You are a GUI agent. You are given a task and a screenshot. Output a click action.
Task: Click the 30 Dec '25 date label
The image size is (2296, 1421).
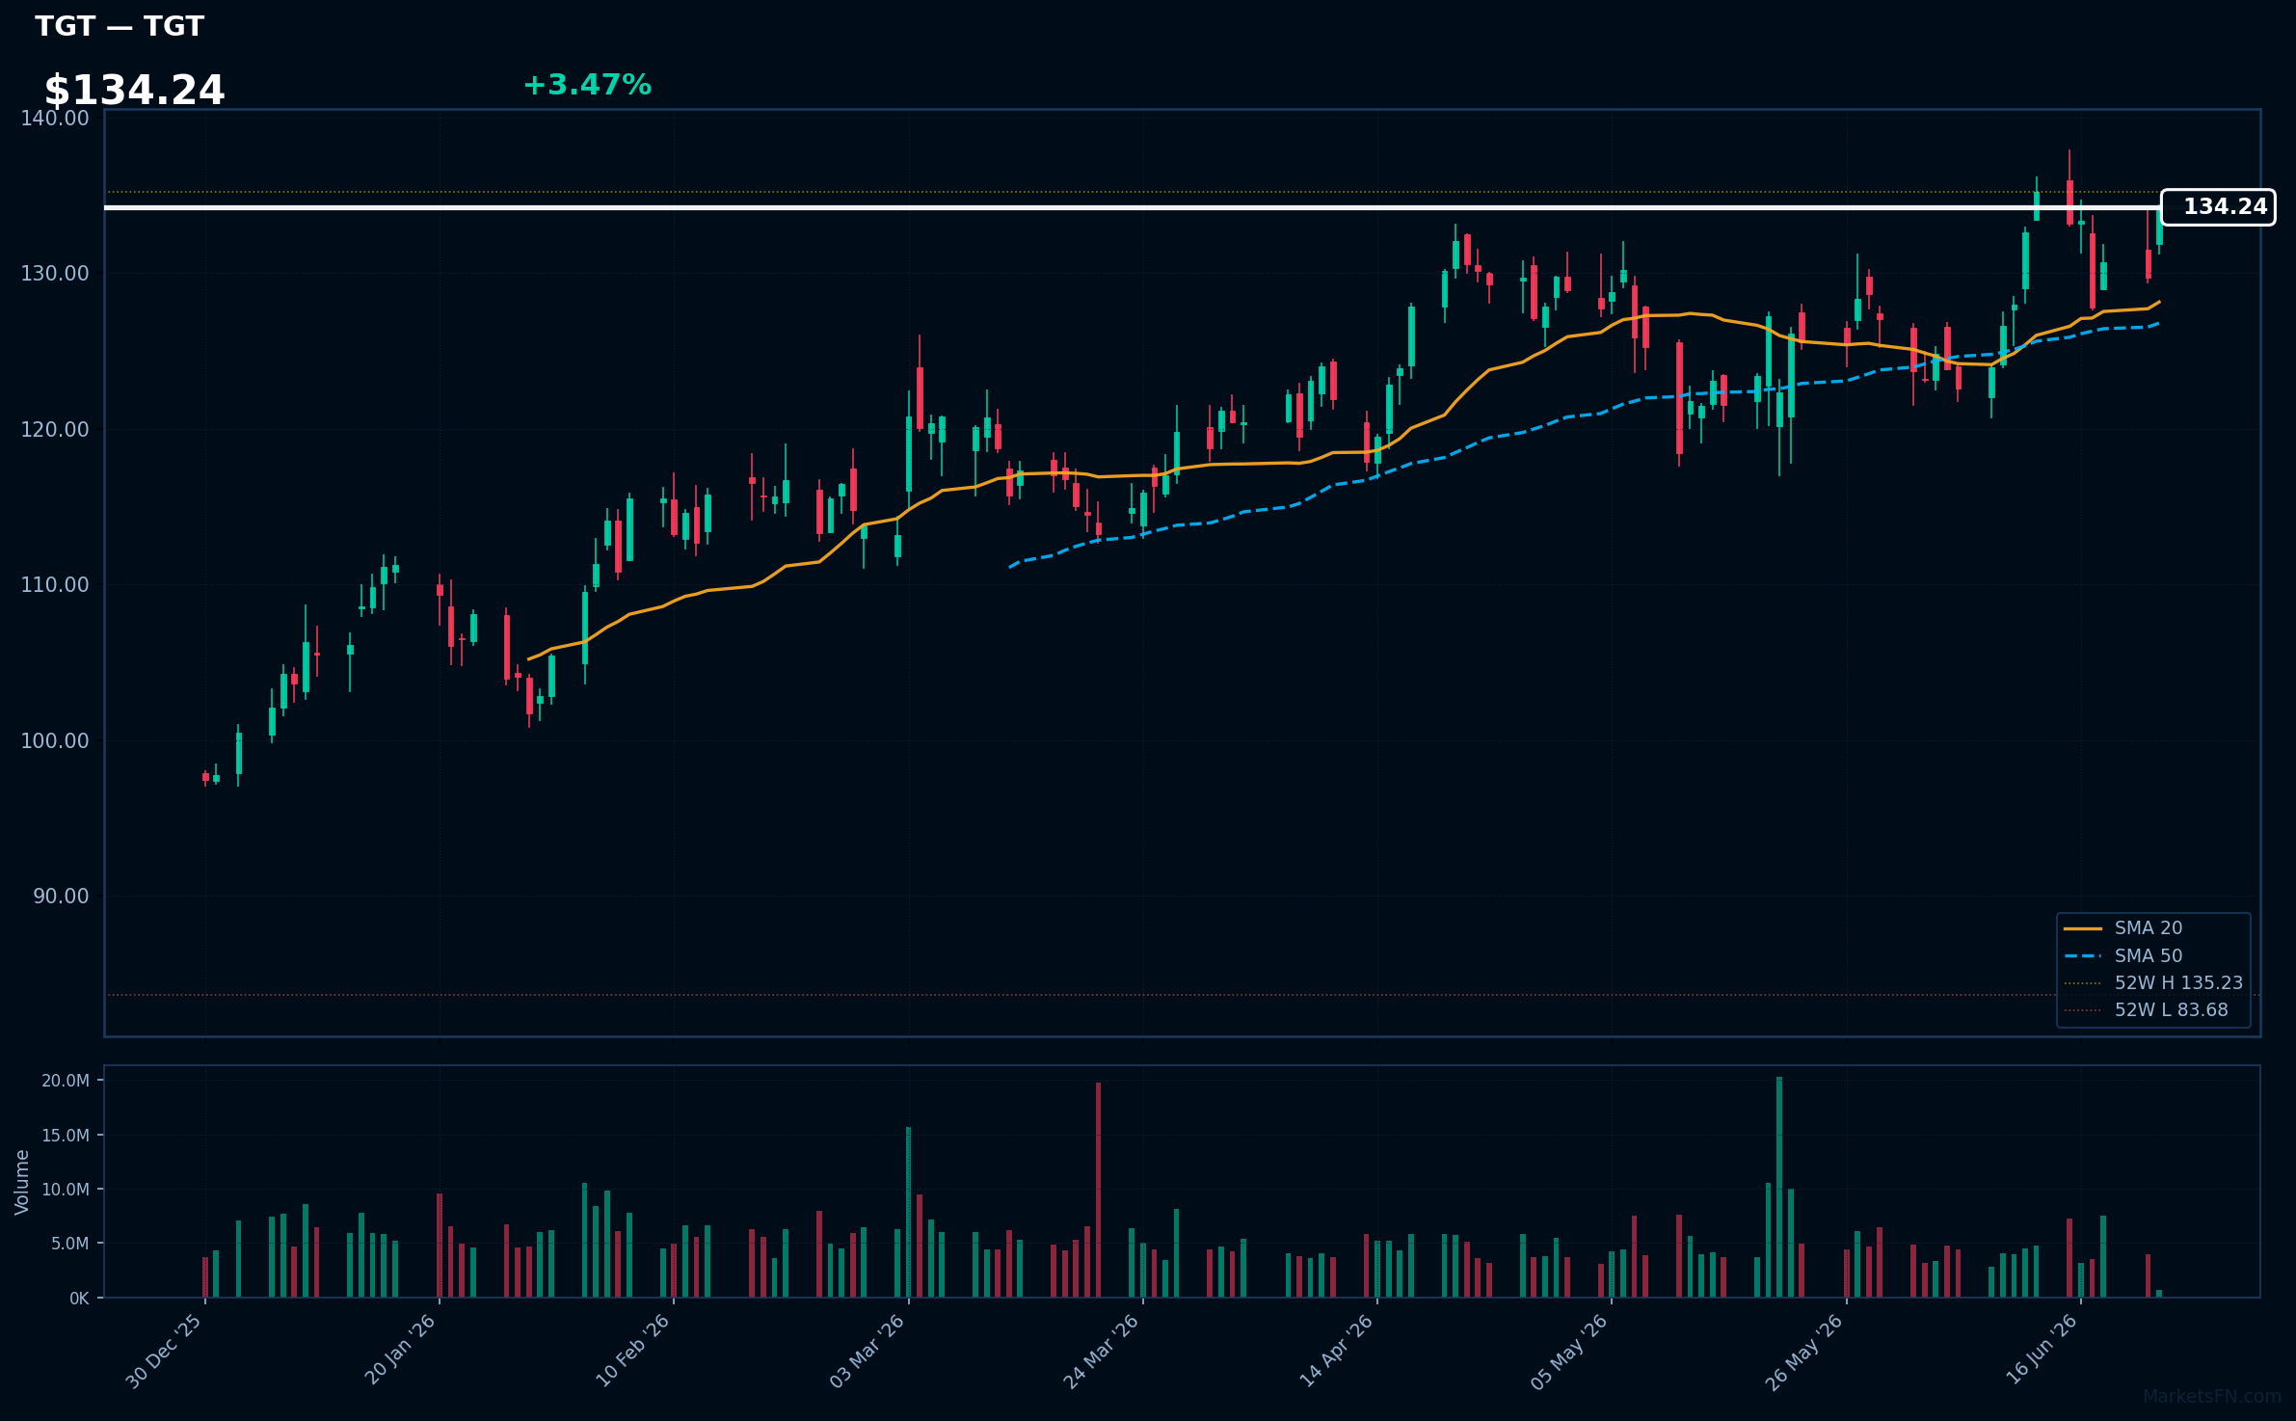(x=164, y=1352)
